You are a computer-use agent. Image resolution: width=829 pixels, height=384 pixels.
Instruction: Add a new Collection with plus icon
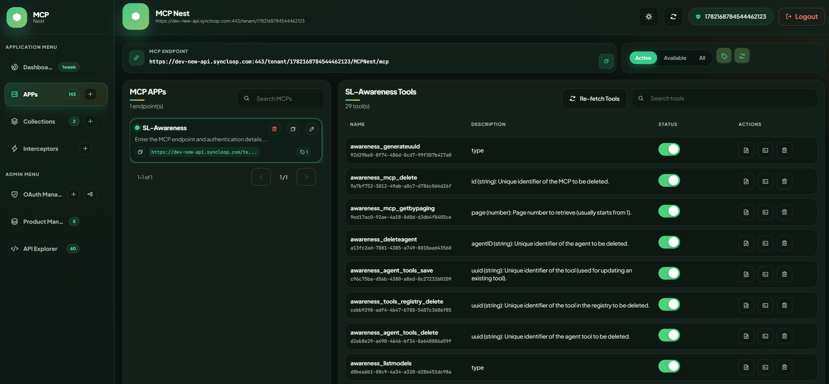point(90,121)
